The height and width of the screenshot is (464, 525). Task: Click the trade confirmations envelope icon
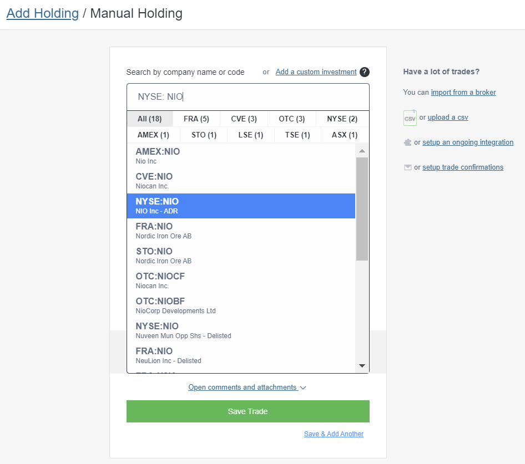[407, 167]
